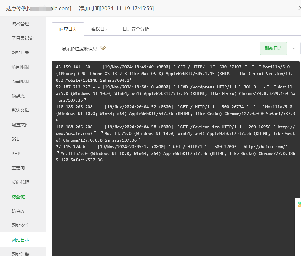Open 访问限制 section
Viewport: 301px width, 256px height.
(x=20, y=67)
